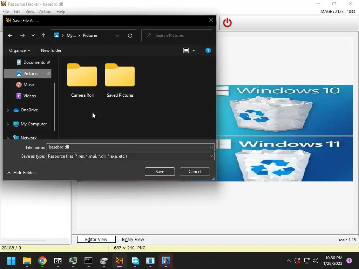Image resolution: width=359 pixels, height=269 pixels.
Task: Open the Organize menu
Action: [x=20, y=50]
